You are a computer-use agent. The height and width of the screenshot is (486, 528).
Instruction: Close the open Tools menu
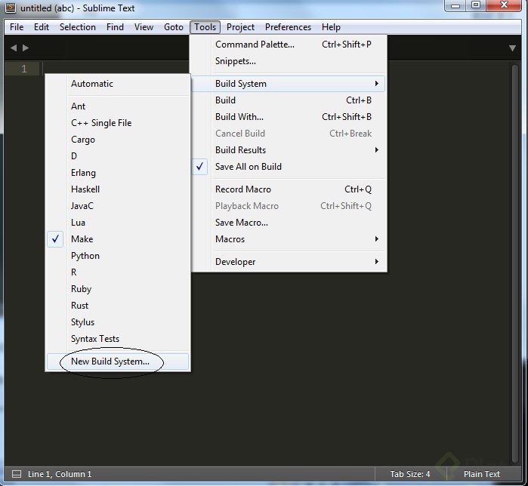[x=205, y=27]
